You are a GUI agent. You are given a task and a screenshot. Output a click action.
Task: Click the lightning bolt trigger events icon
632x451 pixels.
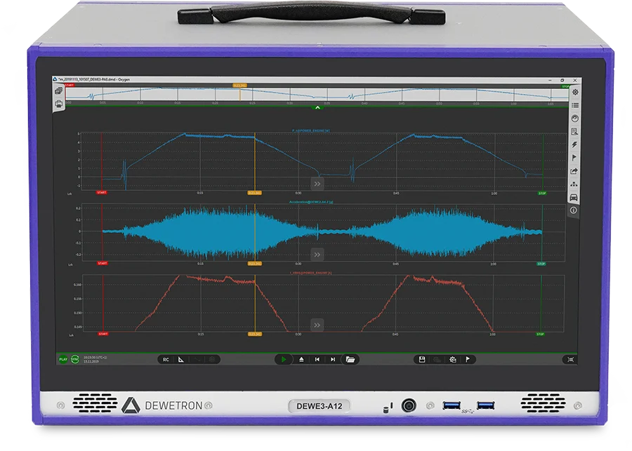(x=574, y=144)
